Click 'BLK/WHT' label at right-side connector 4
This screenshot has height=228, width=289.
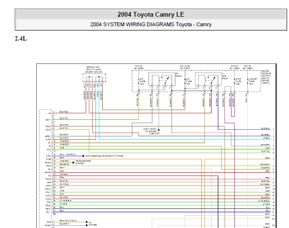(265, 145)
